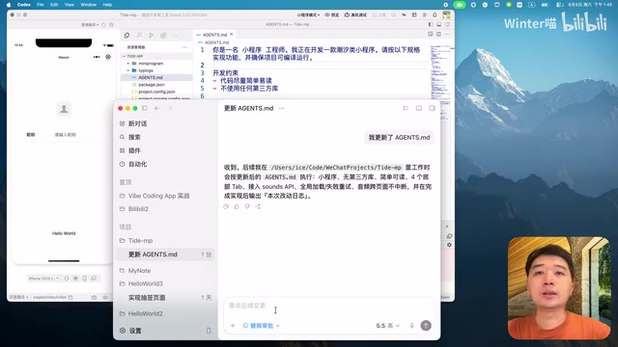
Task: Select AGENTS.md in the file tree
Action: (151, 77)
